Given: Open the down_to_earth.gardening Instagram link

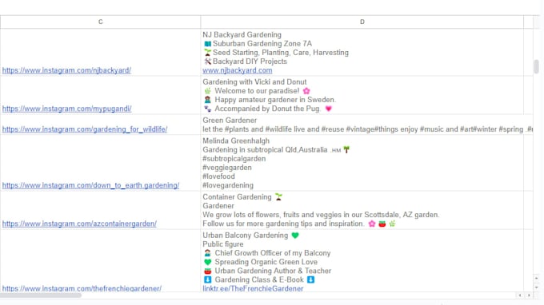Looking at the screenshot, I should click(90, 185).
